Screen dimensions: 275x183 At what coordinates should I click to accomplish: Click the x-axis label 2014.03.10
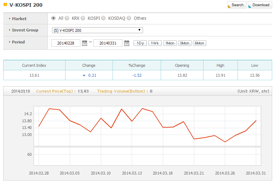tap(101, 173)
